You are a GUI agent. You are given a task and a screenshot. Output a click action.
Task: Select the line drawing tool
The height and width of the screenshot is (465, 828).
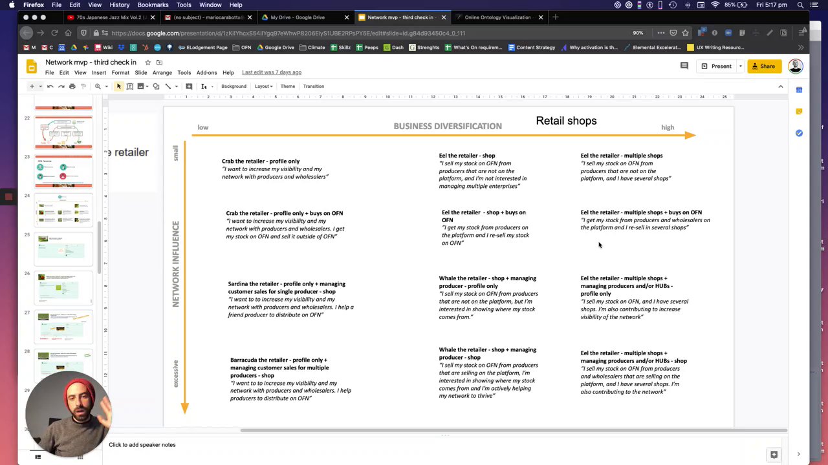click(x=168, y=87)
